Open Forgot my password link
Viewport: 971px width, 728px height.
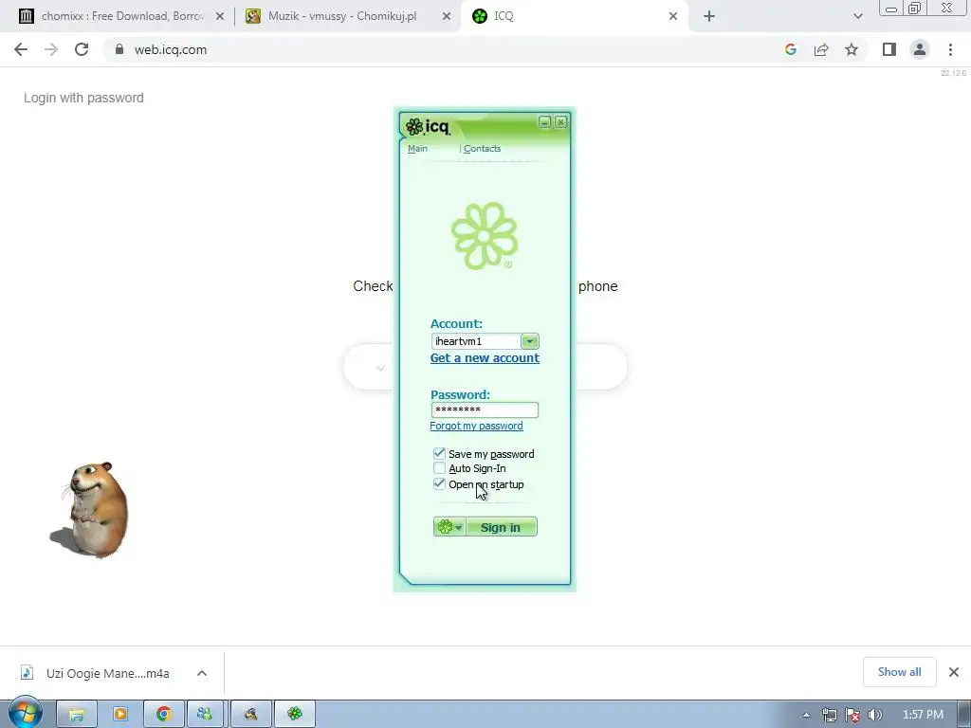point(476,426)
